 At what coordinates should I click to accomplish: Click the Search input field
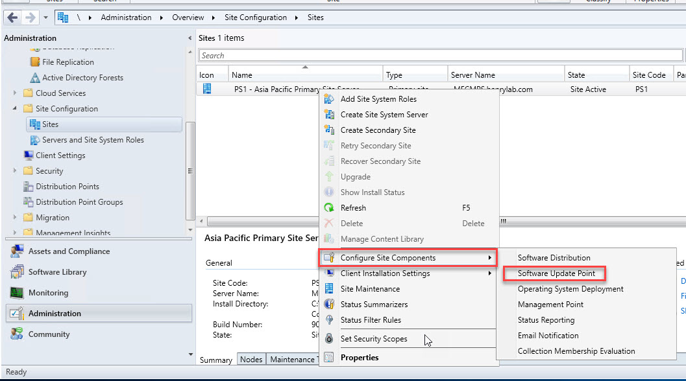click(441, 56)
